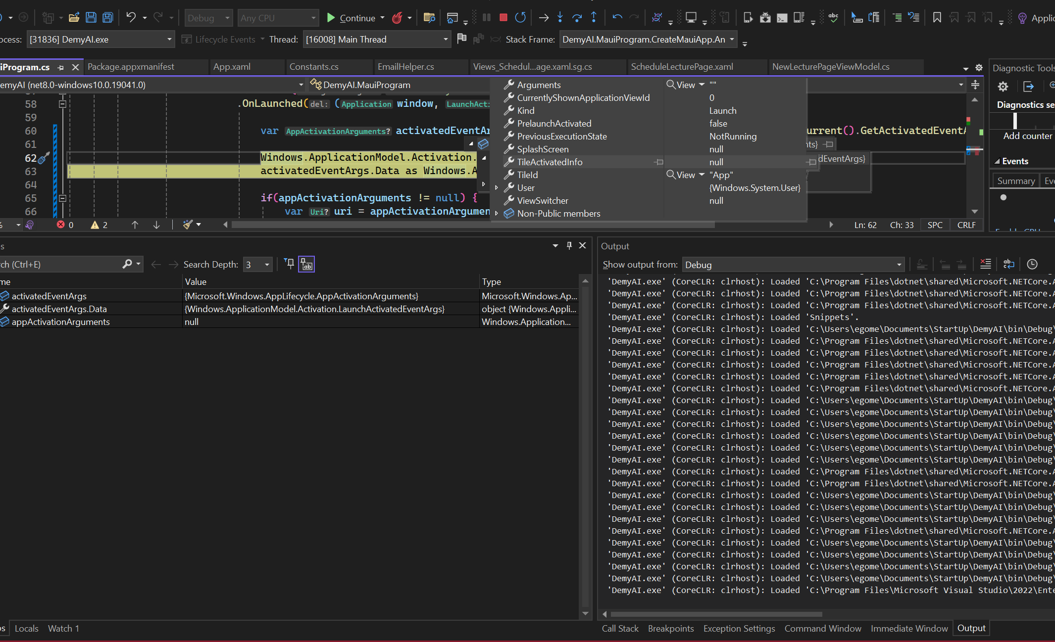1055x642 pixels.
Task: Click the spell checker abc icon
Action: coord(834,18)
